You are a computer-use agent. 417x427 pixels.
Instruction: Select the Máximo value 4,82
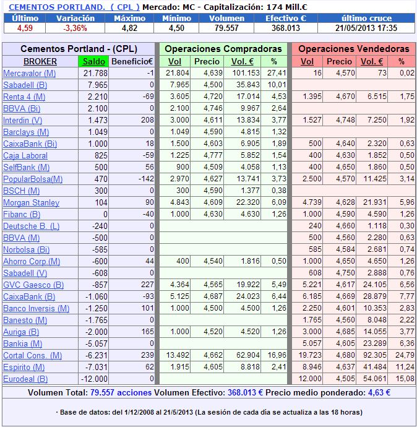pyautogui.click(x=129, y=28)
